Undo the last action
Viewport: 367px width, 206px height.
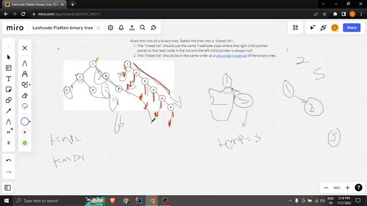click(x=9, y=160)
